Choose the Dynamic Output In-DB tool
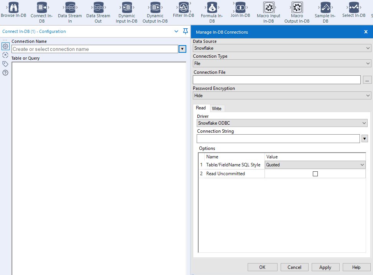Screen dimensions: 373x275 155,12
